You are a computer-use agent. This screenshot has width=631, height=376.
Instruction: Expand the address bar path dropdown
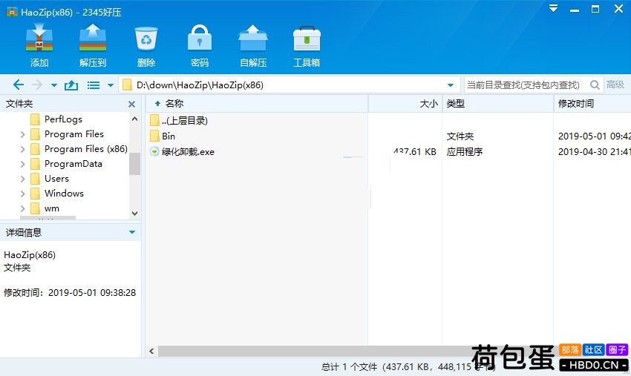click(x=451, y=85)
